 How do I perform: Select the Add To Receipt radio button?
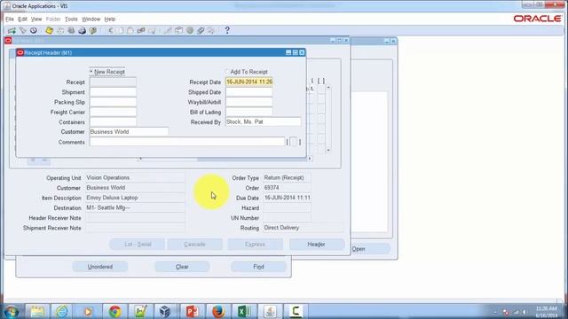click(x=227, y=72)
